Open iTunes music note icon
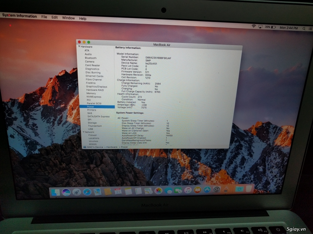Viewport: 313px width, 234px height. pos(188,190)
